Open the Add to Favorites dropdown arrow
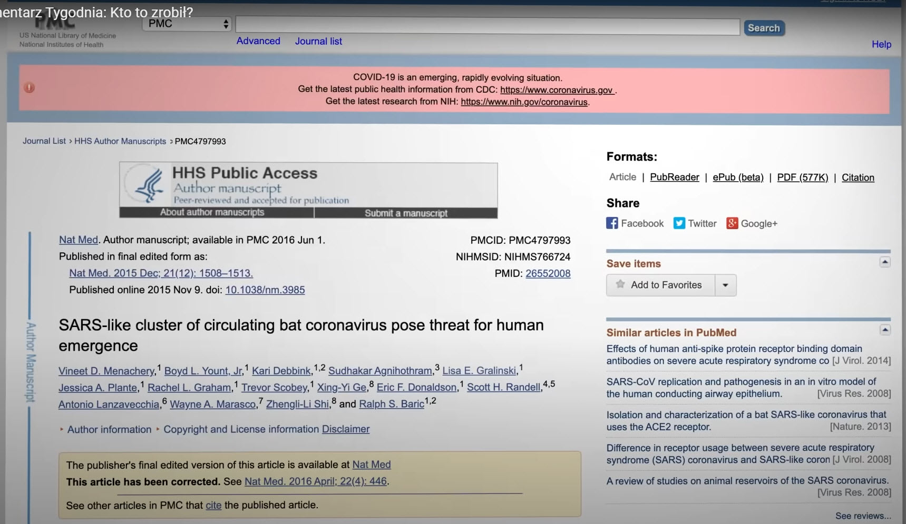The image size is (906, 524). (x=725, y=285)
